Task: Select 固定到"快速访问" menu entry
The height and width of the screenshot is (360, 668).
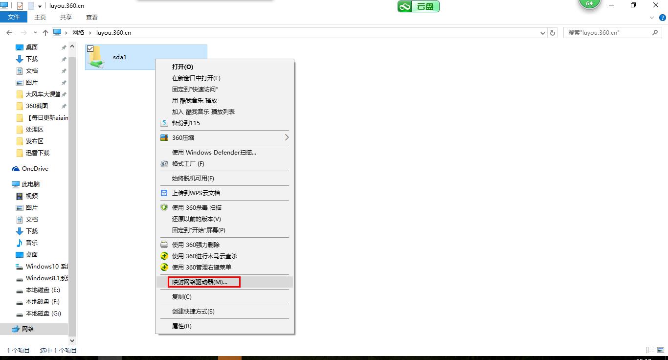Action: 224,90
